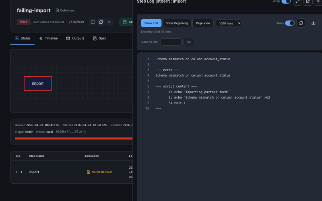Screen dimensions: 322x201
Task: Click the retry circular arrows icon button
Action: click(x=101, y=22)
